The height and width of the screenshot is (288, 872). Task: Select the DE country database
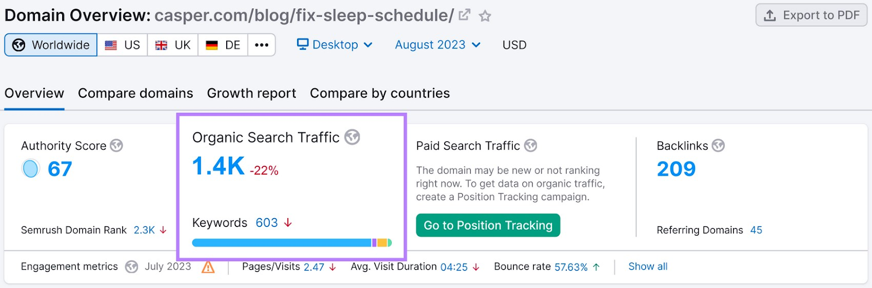[223, 45]
